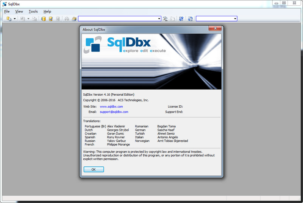Click translator name 'Yakov Garbuz'
This screenshot has width=303, height=203.
(x=116, y=141)
